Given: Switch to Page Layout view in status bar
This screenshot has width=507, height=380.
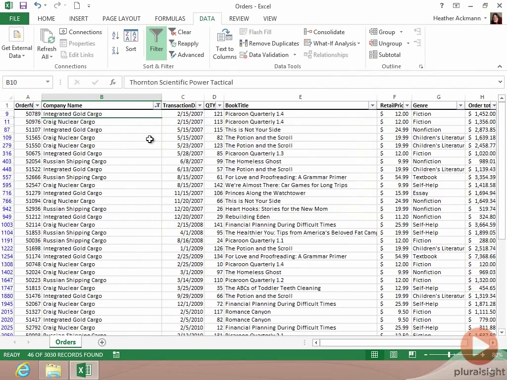Looking at the screenshot, I should tap(393, 355).
